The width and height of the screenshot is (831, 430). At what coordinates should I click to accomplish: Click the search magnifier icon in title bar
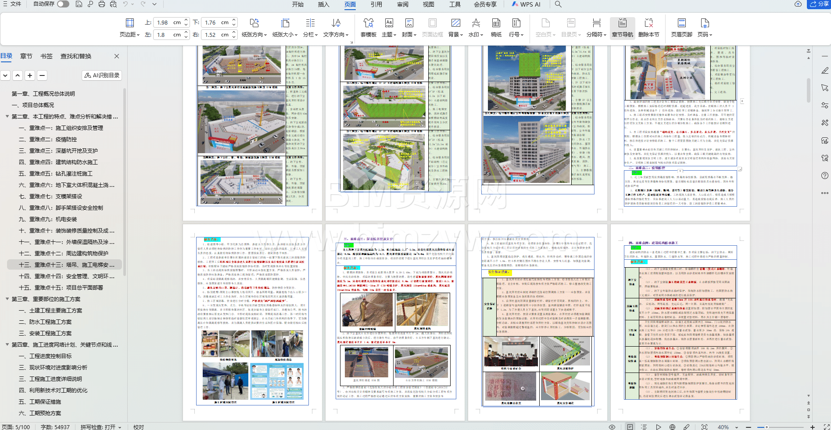[558, 4]
